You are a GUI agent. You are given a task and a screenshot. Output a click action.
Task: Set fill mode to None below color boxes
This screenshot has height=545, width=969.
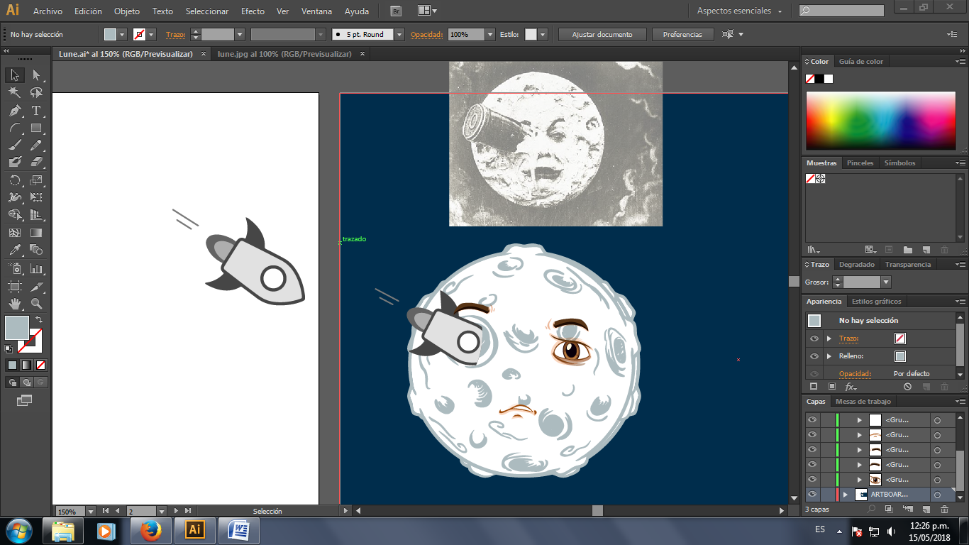[40, 365]
